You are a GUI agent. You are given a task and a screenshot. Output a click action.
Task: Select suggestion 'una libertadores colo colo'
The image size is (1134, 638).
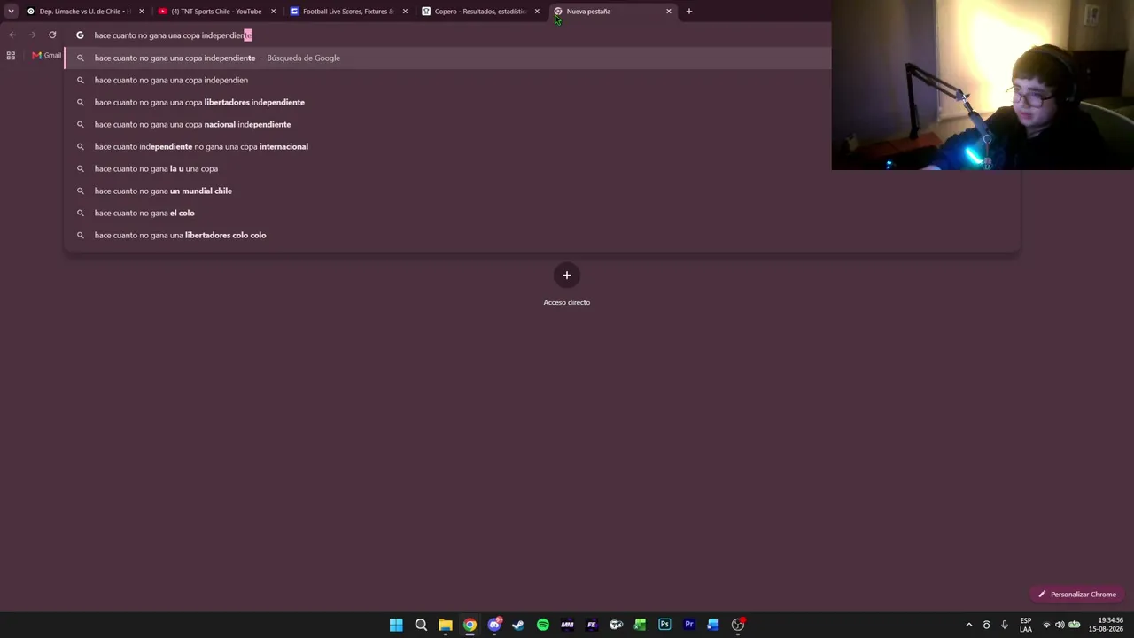coord(540,235)
